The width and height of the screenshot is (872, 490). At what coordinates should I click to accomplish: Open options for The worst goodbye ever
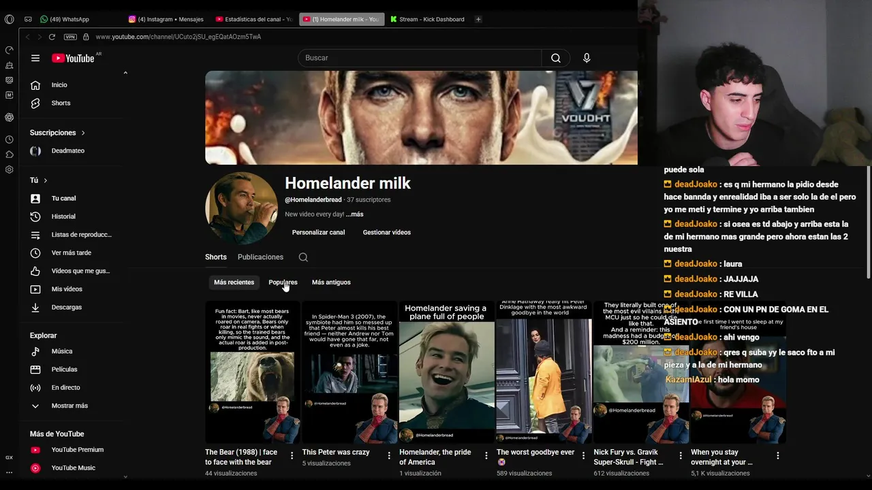coord(583,455)
